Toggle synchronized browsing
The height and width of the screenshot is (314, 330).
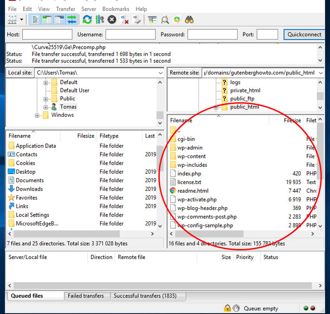coord(177,20)
